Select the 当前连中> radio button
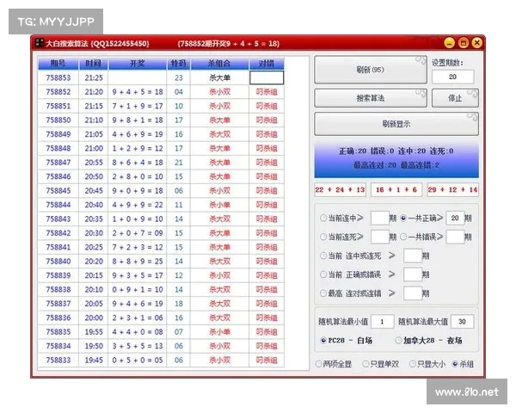This screenshot has width=516, height=413. (x=323, y=218)
